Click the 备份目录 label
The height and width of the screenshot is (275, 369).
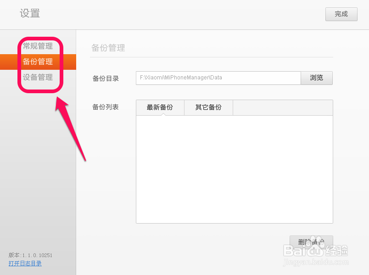pos(106,78)
